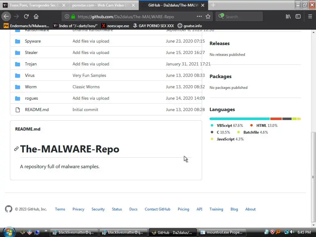This screenshot has width=316, height=237.
Task: Open the Firefox hamburger menu
Action: (310, 17)
